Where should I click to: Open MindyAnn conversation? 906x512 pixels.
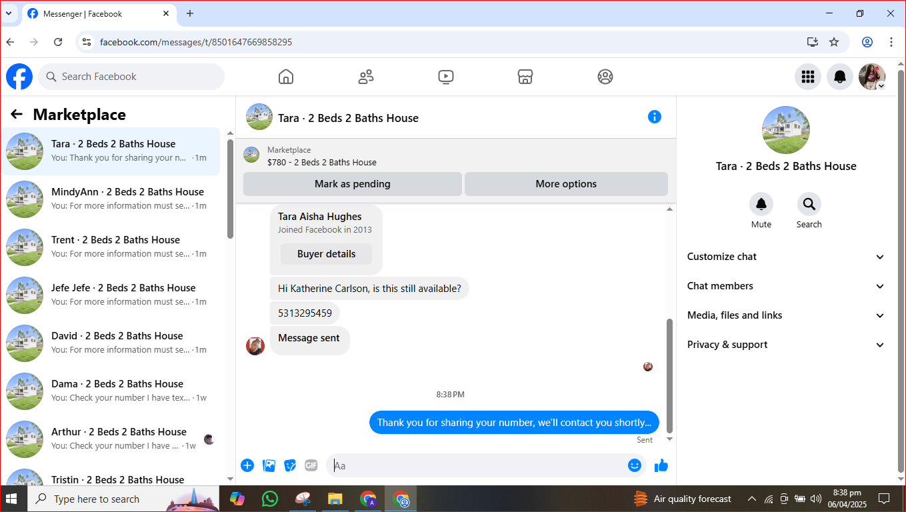[111, 199]
